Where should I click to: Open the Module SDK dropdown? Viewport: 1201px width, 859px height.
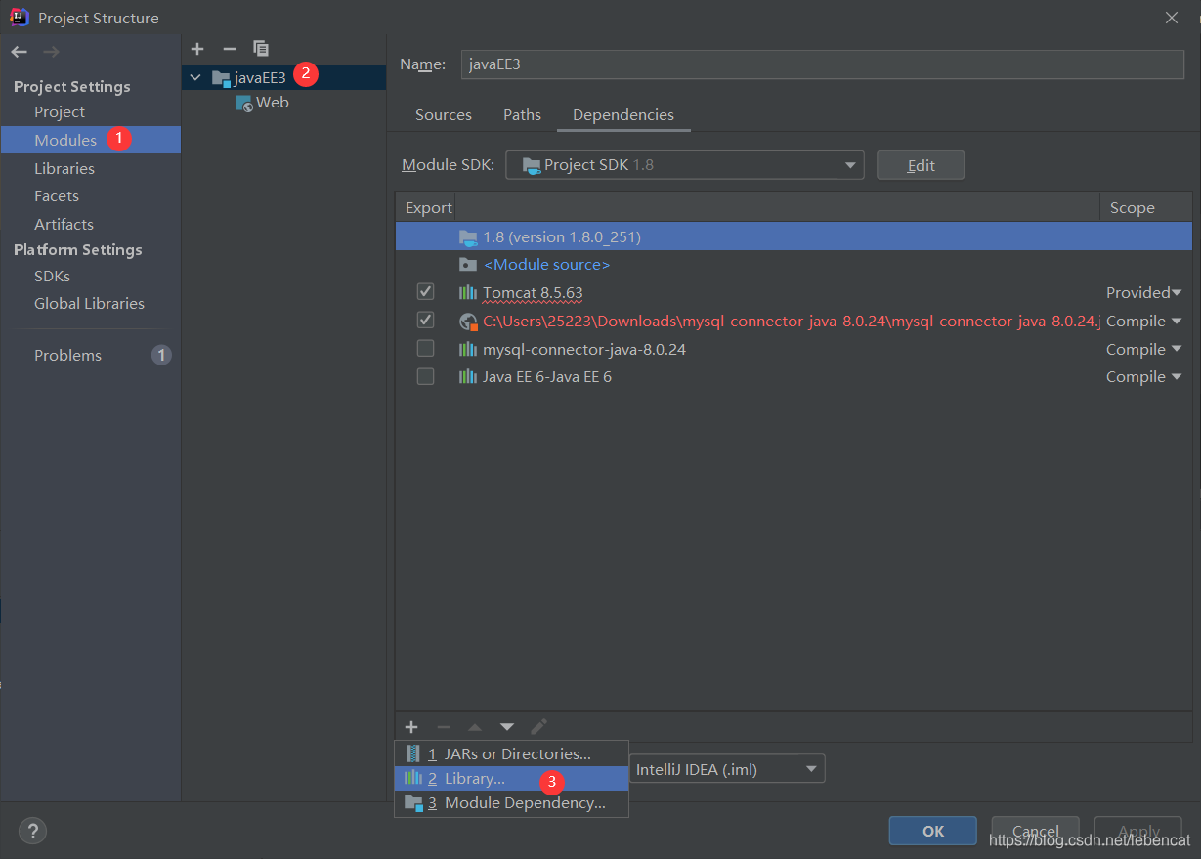click(x=684, y=165)
